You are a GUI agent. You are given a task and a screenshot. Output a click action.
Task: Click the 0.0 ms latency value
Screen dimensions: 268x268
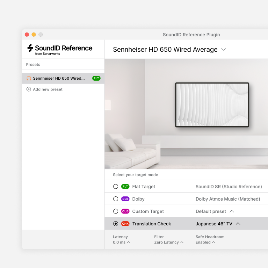pos(119,242)
